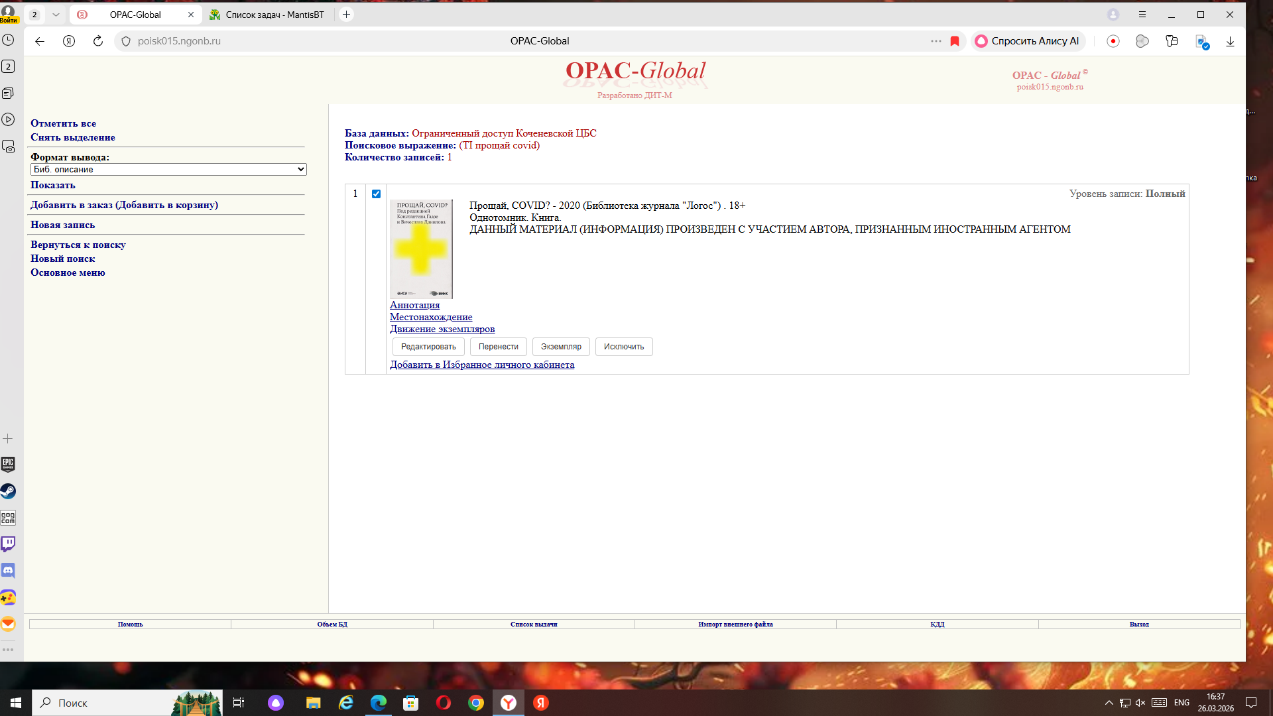Open the downloads icon in browser toolbar
The height and width of the screenshot is (716, 1273).
tap(1230, 41)
